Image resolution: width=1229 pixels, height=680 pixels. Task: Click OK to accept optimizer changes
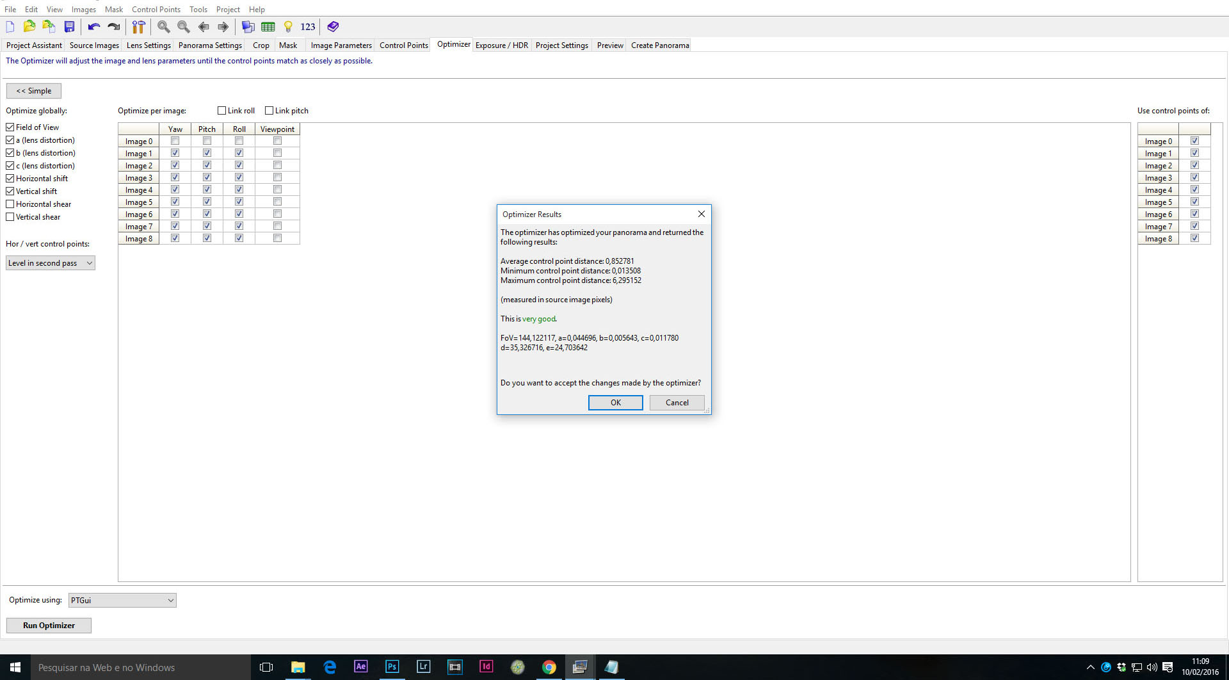[615, 403]
